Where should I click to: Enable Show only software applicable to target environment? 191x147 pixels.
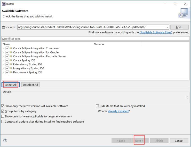click(x=3, y=116)
